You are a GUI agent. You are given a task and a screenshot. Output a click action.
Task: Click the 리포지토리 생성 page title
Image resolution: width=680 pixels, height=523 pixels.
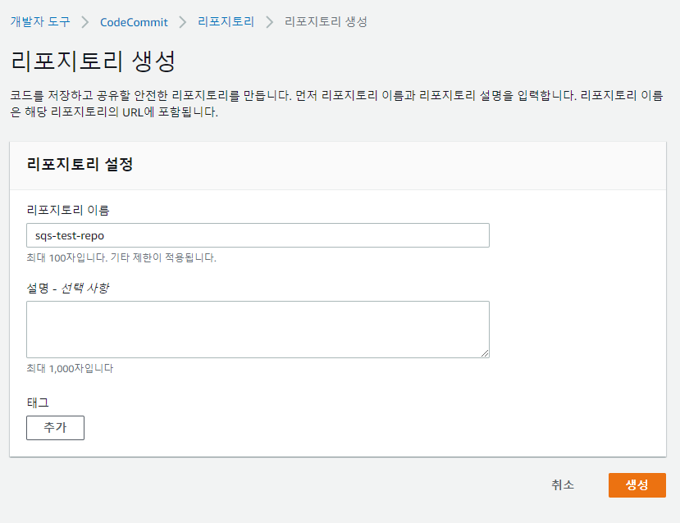click(x=93, y=61)
